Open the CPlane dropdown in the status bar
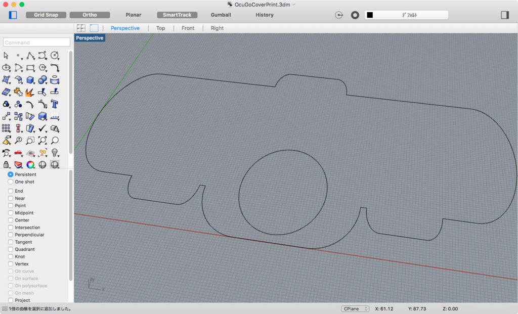 point(355,308)
